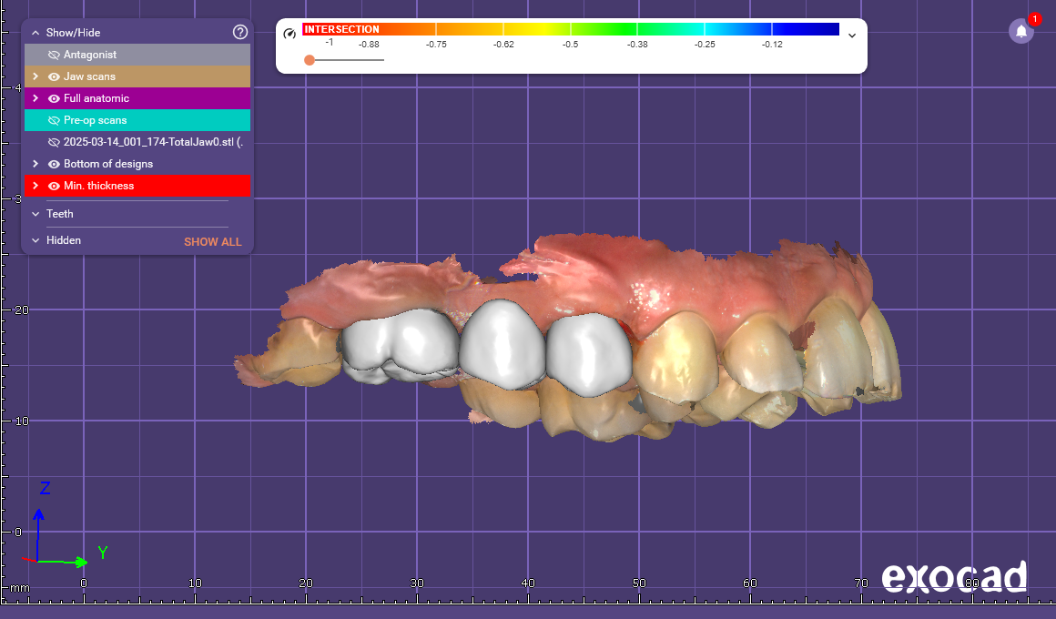1056x619 pixels.
Task: Hide Jaw scans using its eye icon
Action: 54,76
